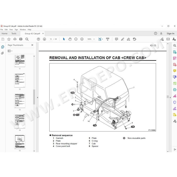Add a sticky note comment
177x177 pixels.
coord(116,39)
